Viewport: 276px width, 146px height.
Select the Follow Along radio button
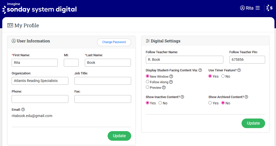[148, 82]
